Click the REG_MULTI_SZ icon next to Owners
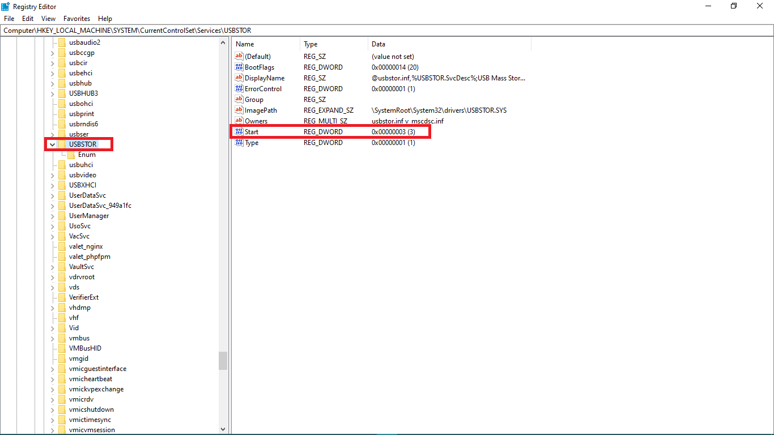The height and width of the screenshot is (435, 774). pos(239,121)
